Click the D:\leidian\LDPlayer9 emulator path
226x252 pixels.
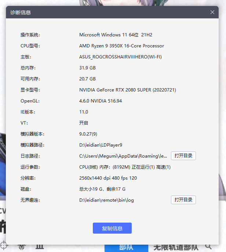[x=101, y=145]
